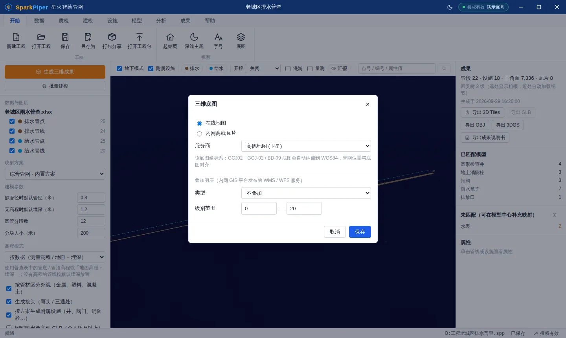Enable the 漫游 checkbox
This screenshot has height=338, width=566.
[x=288, y=68]
